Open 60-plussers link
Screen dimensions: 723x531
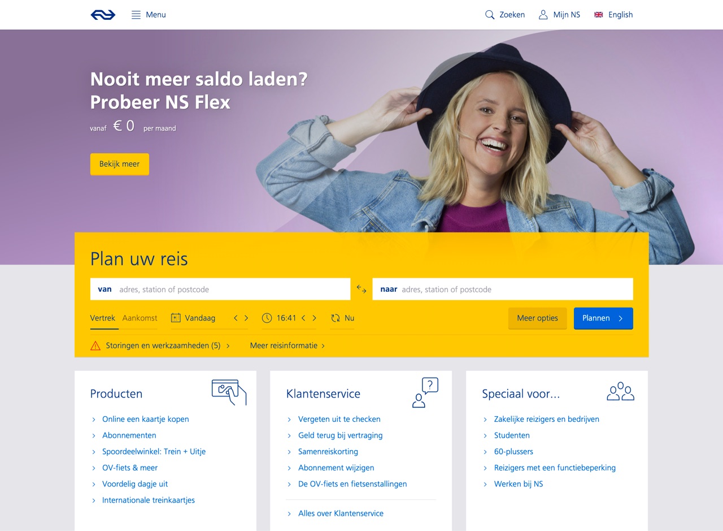click(x=513, y=452)
